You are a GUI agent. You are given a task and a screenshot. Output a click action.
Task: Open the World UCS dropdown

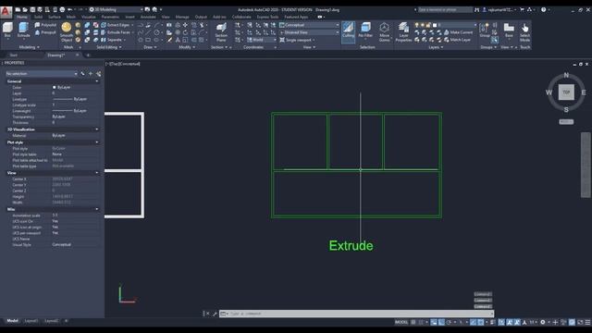click(x=262, y=40)
